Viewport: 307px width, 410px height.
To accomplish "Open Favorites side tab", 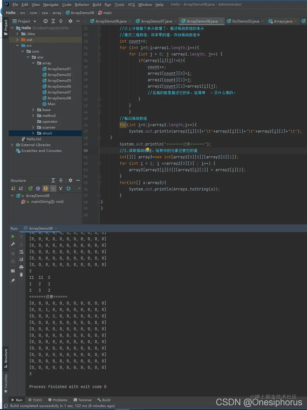I will coord(6,383).
